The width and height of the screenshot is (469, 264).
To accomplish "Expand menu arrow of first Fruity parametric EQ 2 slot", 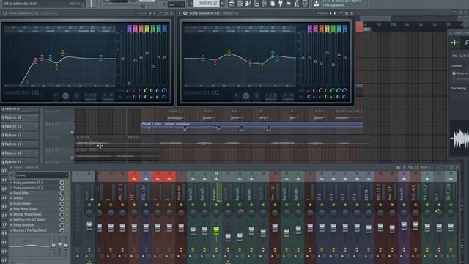I will [x=12, y=183].
